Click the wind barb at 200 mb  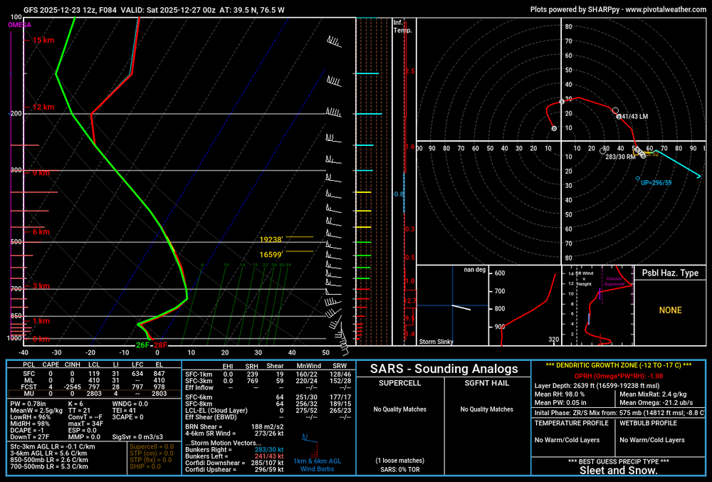(x=333, y=112)
